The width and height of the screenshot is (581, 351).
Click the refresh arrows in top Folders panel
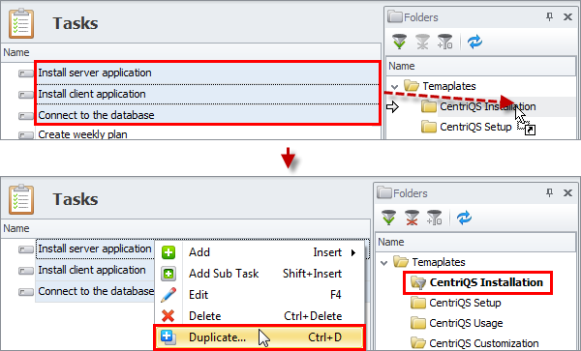coord(474,42)
